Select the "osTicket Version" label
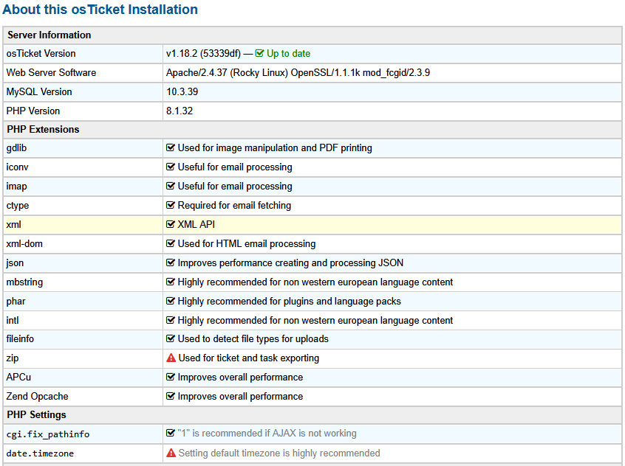625x466 pixels. (x=41, y=53)
